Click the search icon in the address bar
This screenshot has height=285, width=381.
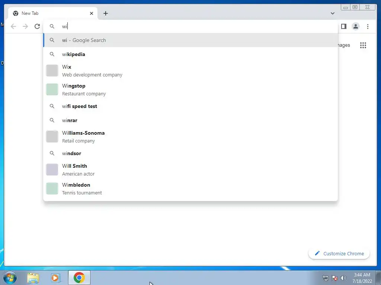point(52,26)
